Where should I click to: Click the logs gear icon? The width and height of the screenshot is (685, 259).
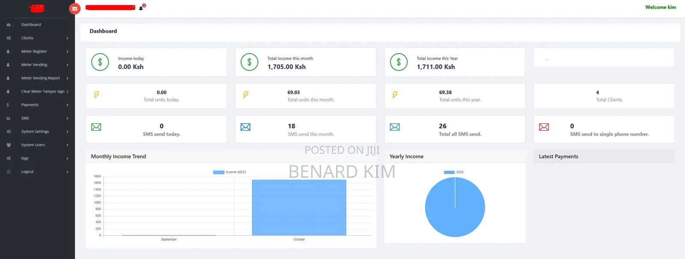pyautogui.click(x=9, y=158)
